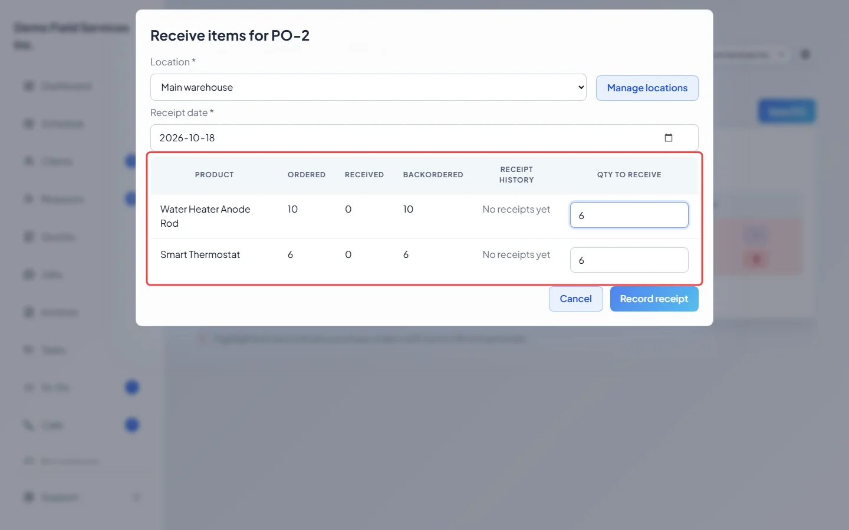Click the Manage locations button

[x=647, y=88]
